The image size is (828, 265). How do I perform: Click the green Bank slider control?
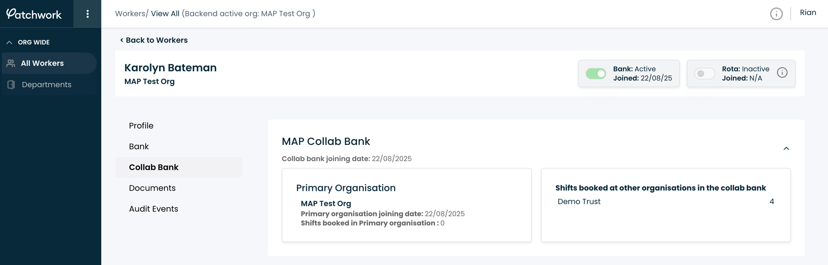(x=596, y=74)
